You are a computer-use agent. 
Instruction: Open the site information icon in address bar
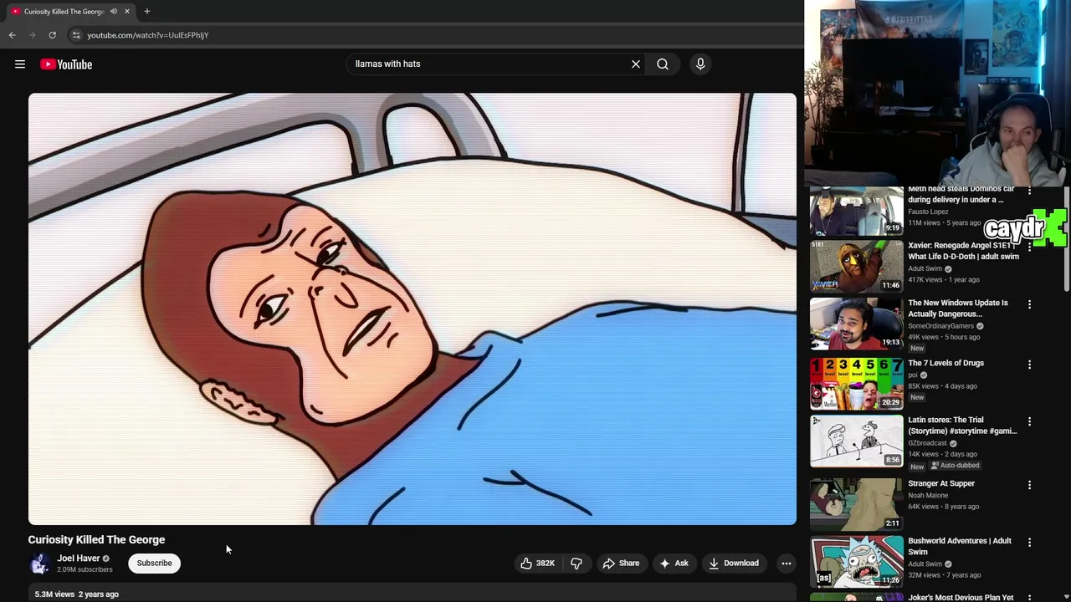pyautogui.click(x=76, y=35)
